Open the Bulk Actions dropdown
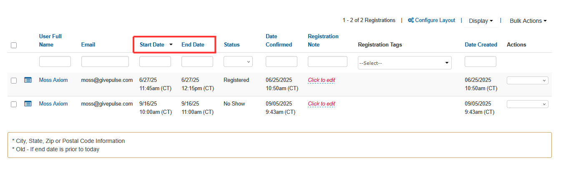 (528, 21)
